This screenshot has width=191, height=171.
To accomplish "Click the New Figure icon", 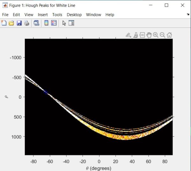I will (x=4, y=23).
